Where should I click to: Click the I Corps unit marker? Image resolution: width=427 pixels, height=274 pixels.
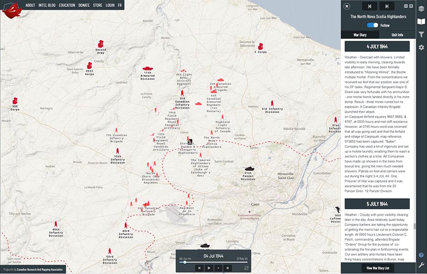click(260, 47)
